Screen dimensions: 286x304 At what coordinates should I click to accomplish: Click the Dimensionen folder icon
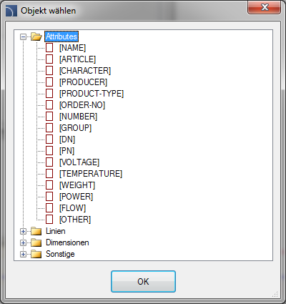pos(36,242)
